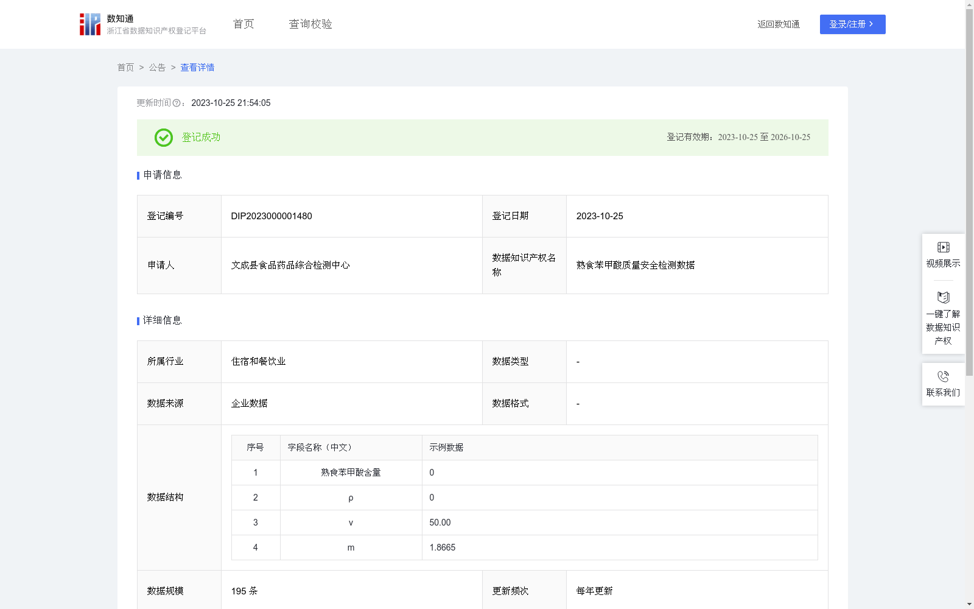Click the 数据来源 value 企业数据
Viewport: 974px width, 609px height.
249,404
